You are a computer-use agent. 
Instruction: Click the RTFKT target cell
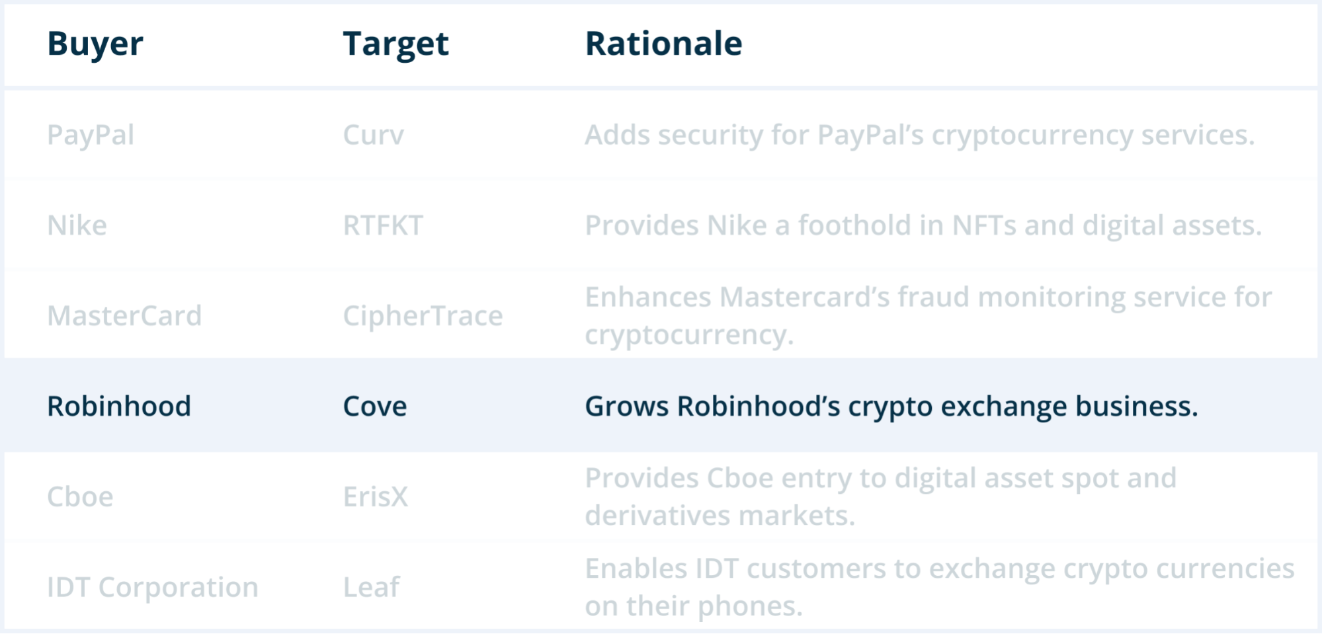(x=382, y=226)
